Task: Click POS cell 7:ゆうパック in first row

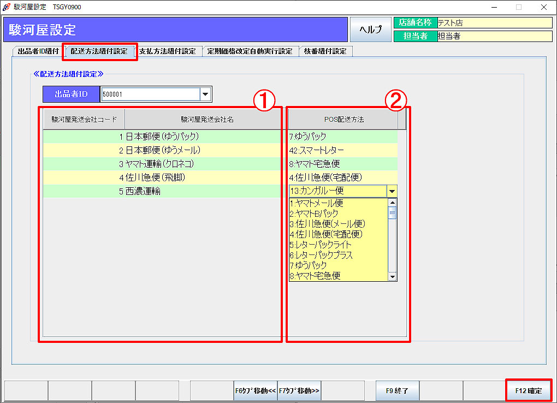Action: point(343,137)
